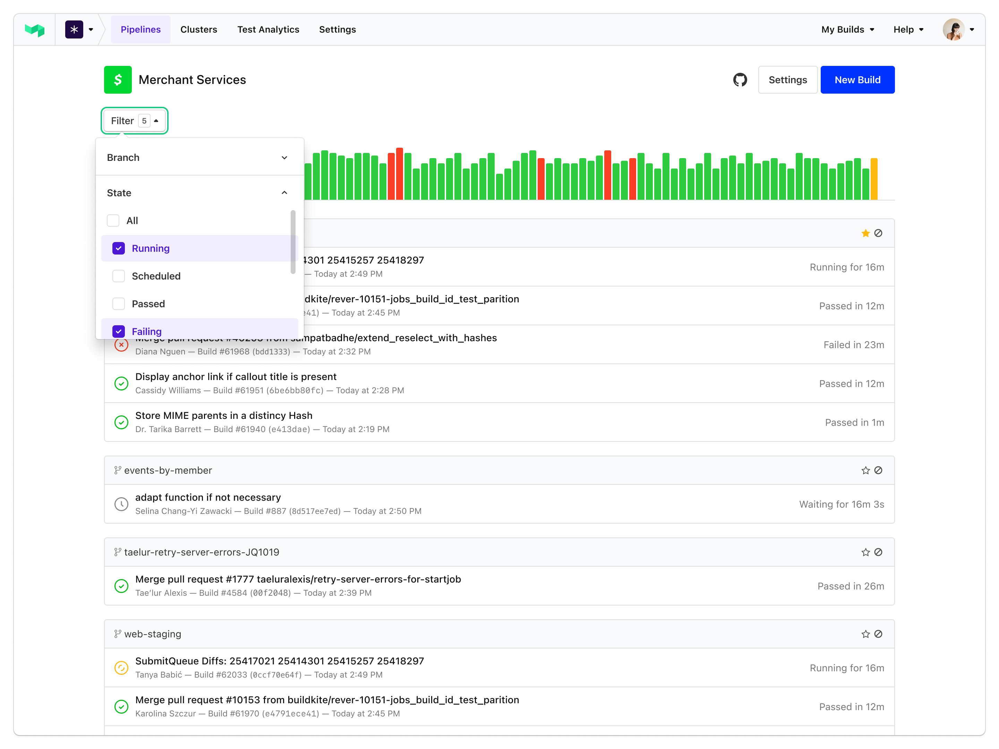Open the pipeline Settings button
999x749 pixels.
tap(787, 80)
